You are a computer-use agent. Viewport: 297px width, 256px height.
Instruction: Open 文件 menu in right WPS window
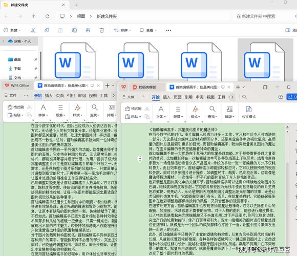click(x=128, y=97)
